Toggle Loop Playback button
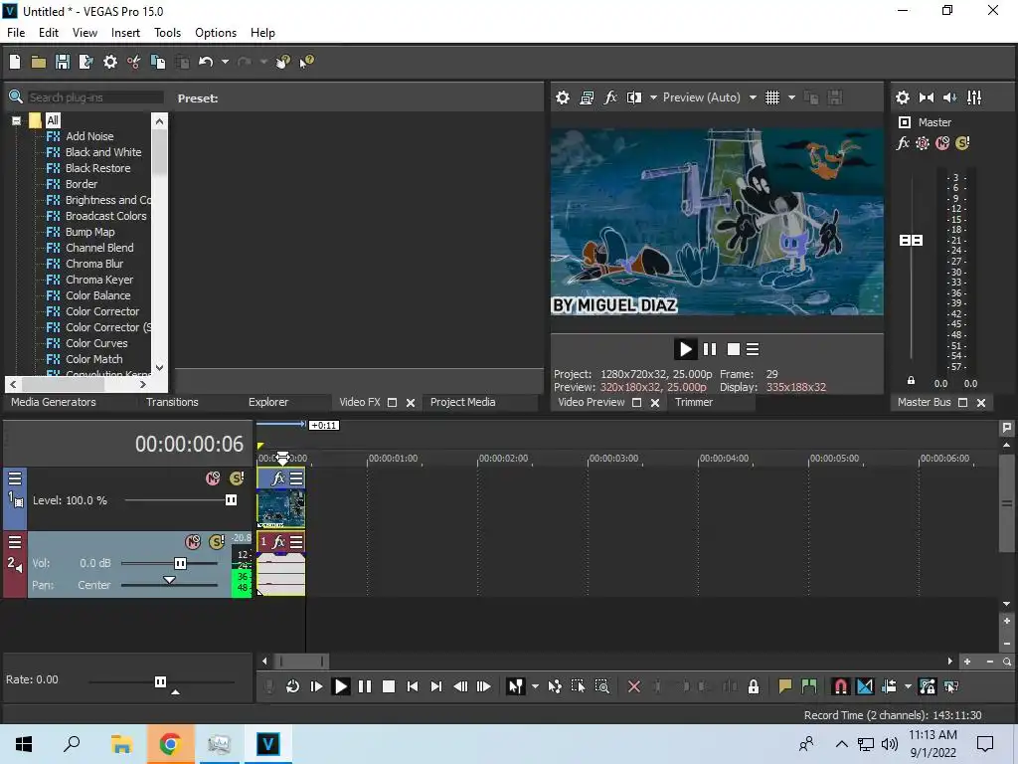 pos(292,686)
